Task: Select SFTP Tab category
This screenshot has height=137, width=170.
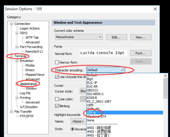Action: (32, 38)
